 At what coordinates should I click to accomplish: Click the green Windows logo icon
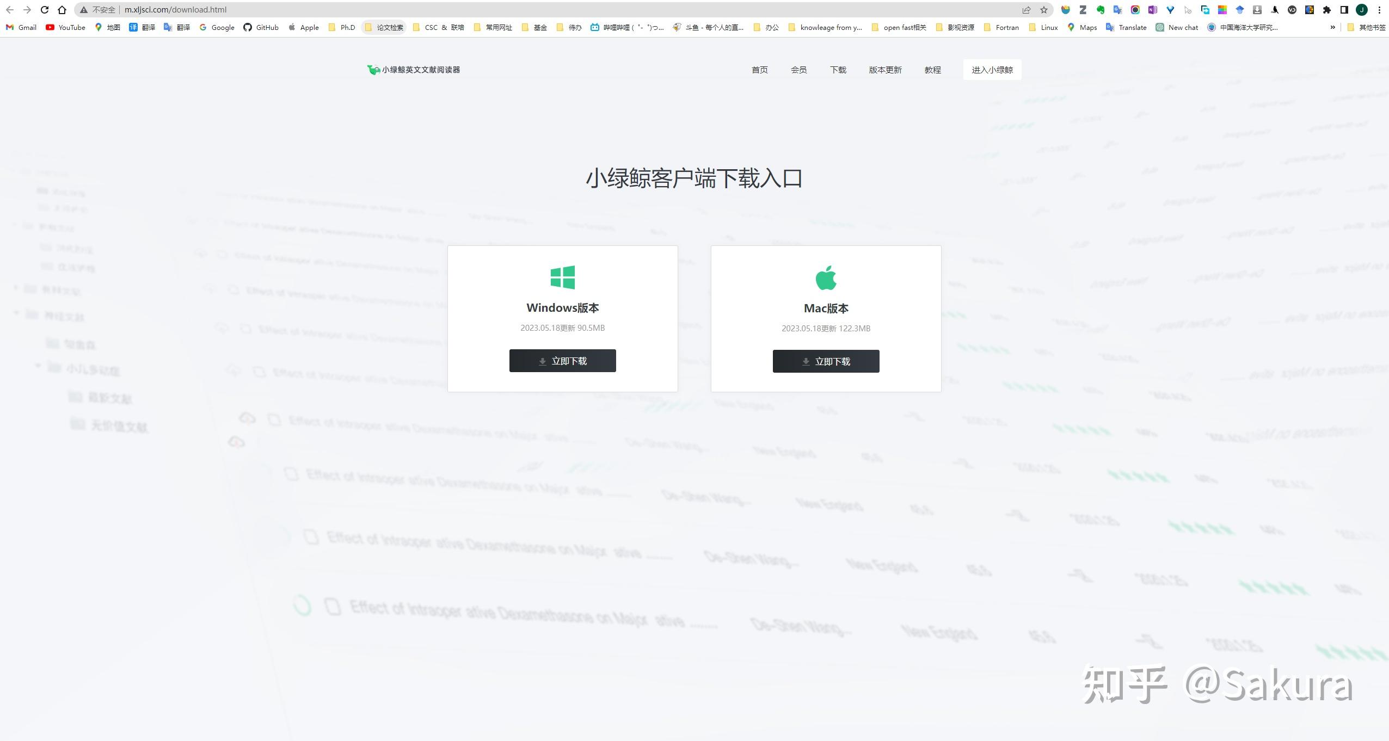pyautogui.click(x=562, y=277)
